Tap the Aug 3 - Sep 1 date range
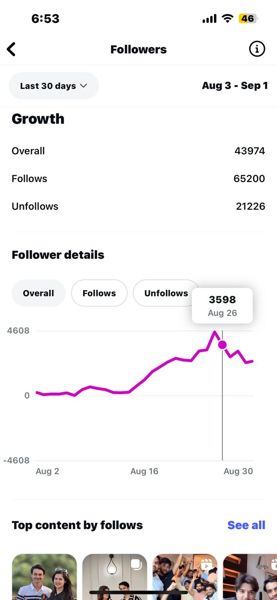The image size is (277, 600). pyautogui.click(x=235, y=85)
